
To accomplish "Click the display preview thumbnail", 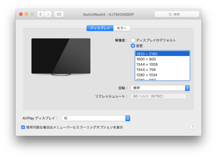I will coord(61,57).
